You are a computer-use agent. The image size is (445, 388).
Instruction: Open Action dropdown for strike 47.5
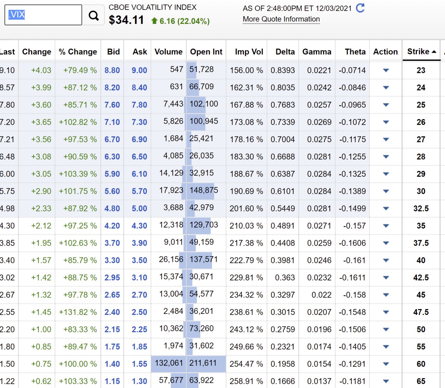tap(386, 312)
